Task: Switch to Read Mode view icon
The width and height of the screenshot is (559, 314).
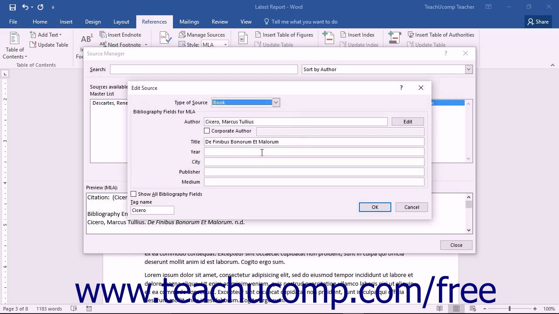Action: (440, 309)
